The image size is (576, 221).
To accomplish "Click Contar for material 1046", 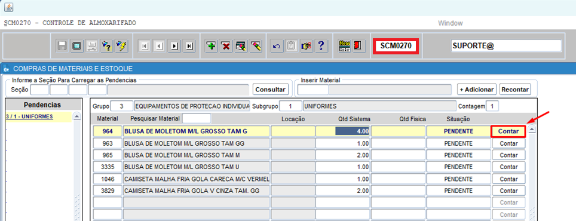I will [x=508, y=179].
